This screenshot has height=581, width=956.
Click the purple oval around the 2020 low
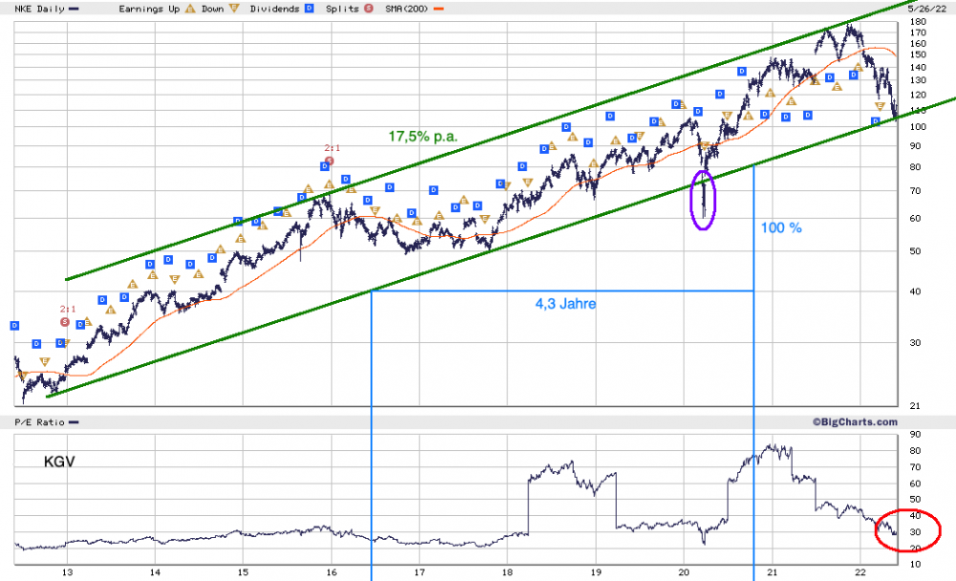(x=703, y=200)
